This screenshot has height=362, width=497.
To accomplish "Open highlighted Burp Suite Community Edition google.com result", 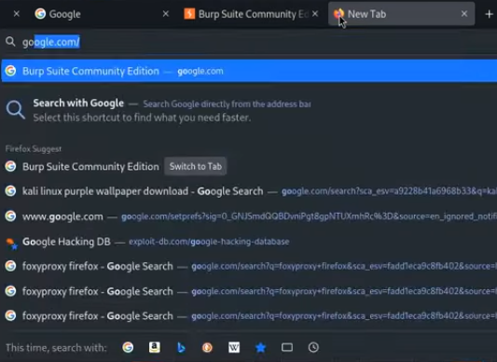I will click(x=249, y=71).
